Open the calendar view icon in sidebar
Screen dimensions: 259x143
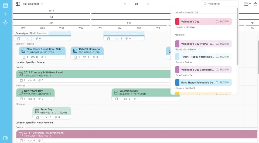[5, 5]
